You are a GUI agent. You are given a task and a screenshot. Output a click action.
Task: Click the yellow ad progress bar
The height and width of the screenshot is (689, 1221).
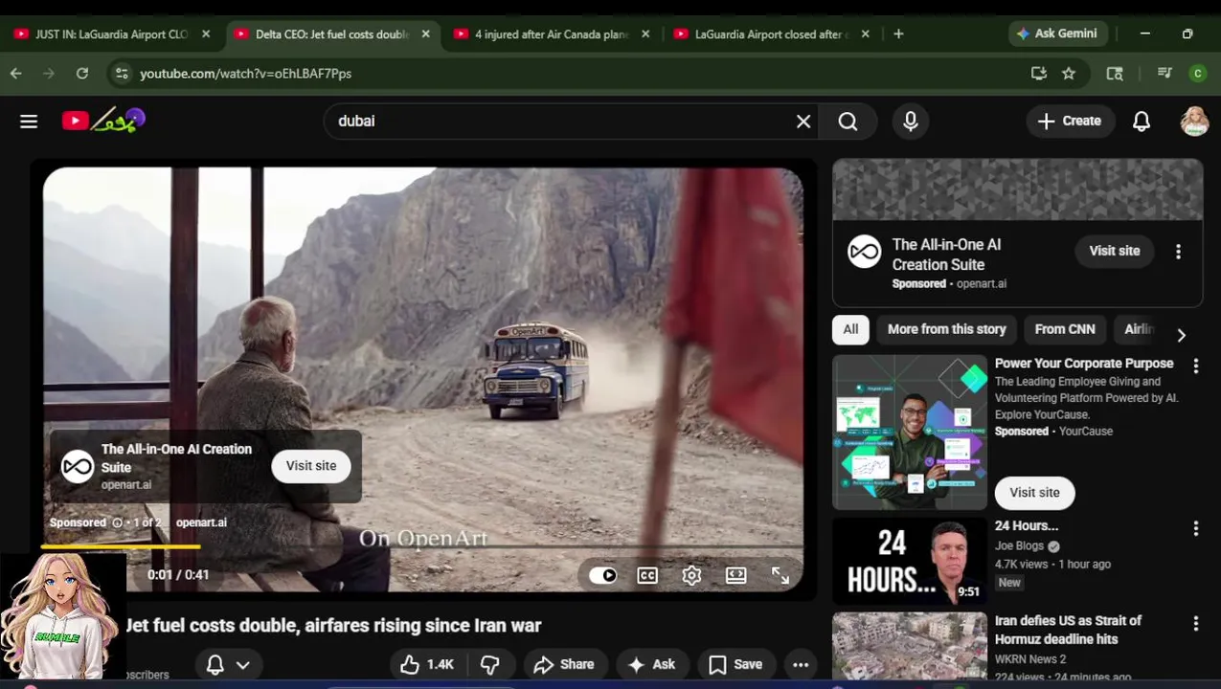coord(121,546)
